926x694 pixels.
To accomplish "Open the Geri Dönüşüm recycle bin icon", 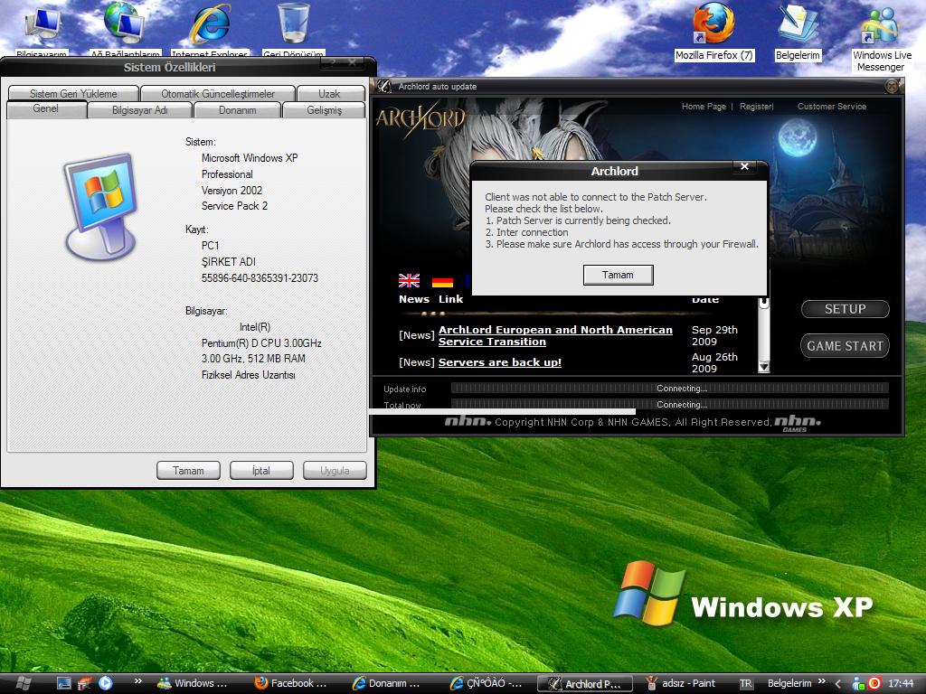I will [294, 30].
